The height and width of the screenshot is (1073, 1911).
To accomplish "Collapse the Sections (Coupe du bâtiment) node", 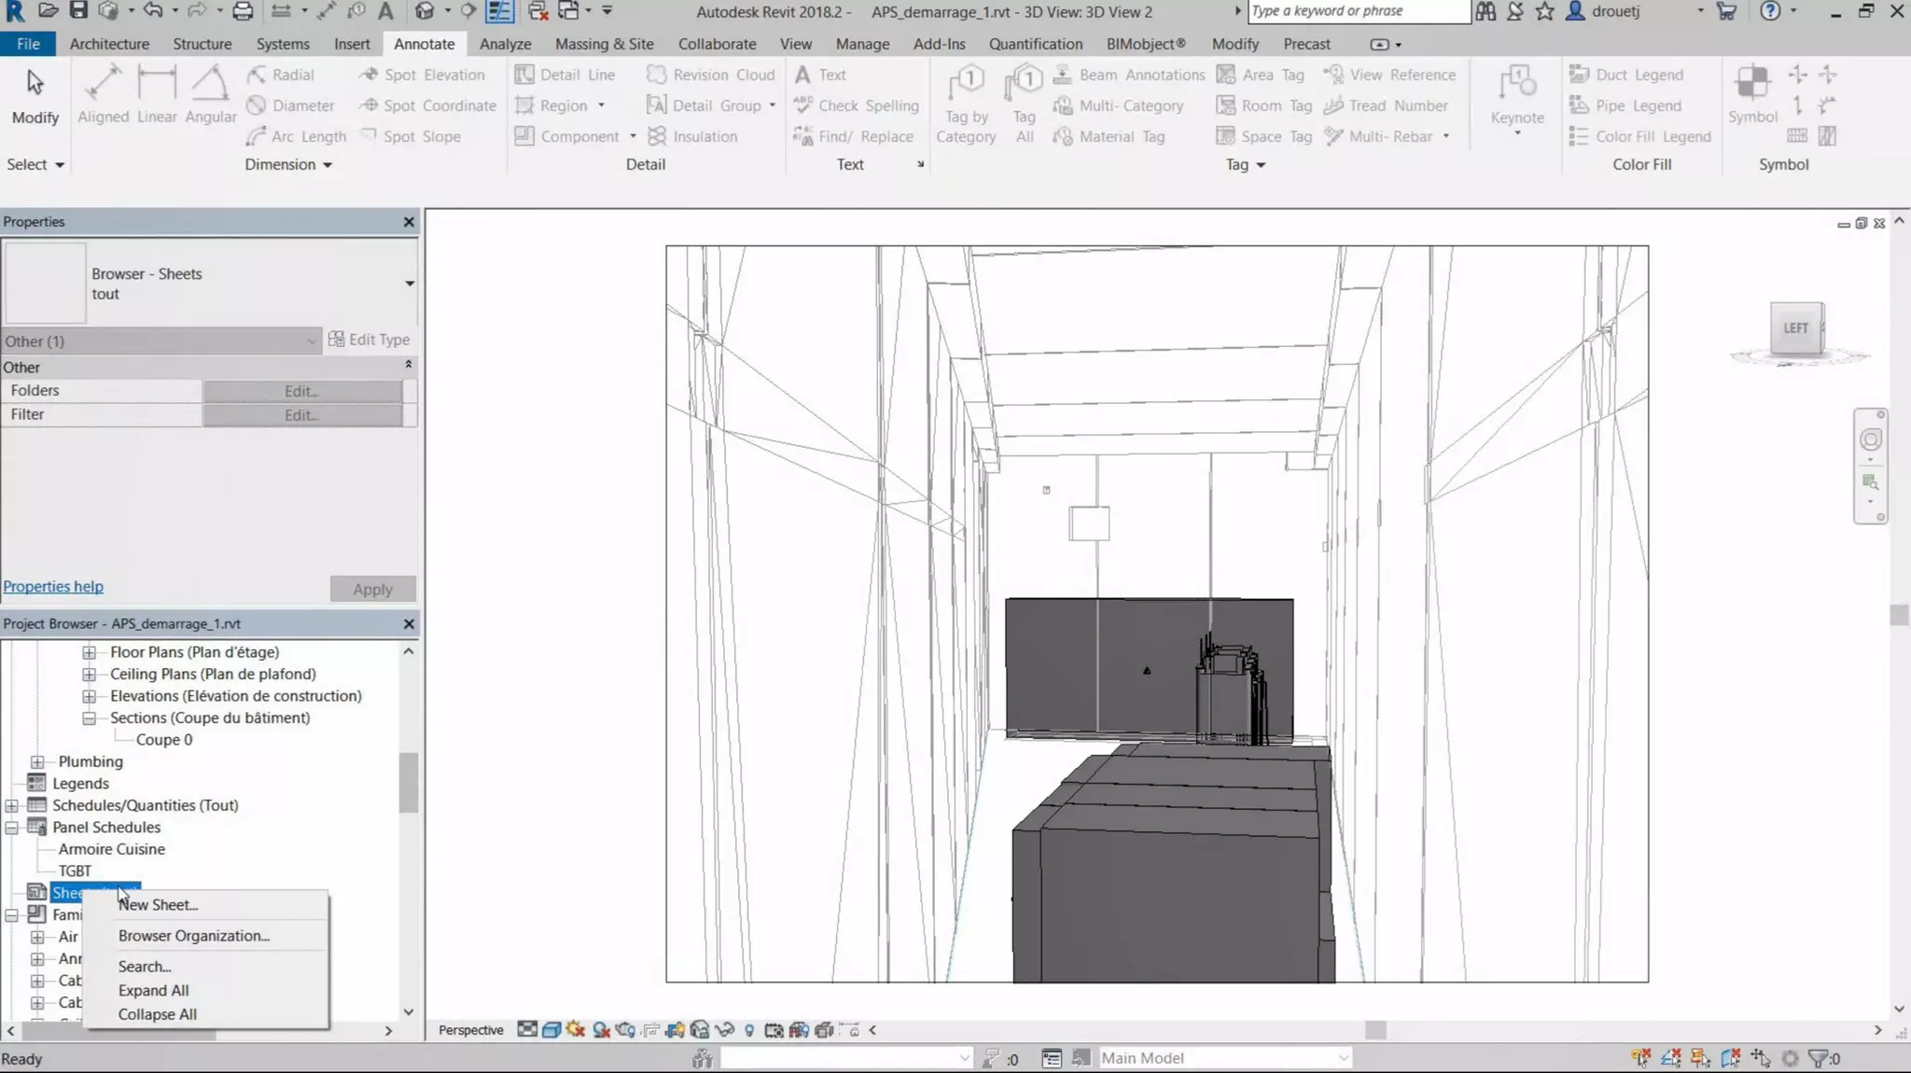I will click(89, 718).
